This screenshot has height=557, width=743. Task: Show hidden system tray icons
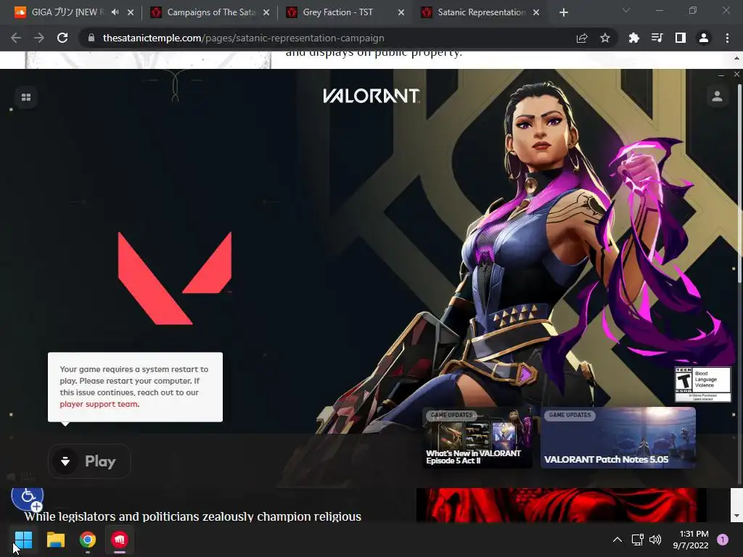[x=617, y=540]
